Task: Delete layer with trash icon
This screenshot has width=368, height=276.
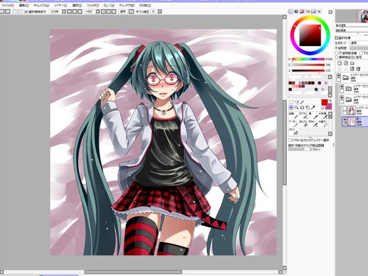Action: pos(358,69)
